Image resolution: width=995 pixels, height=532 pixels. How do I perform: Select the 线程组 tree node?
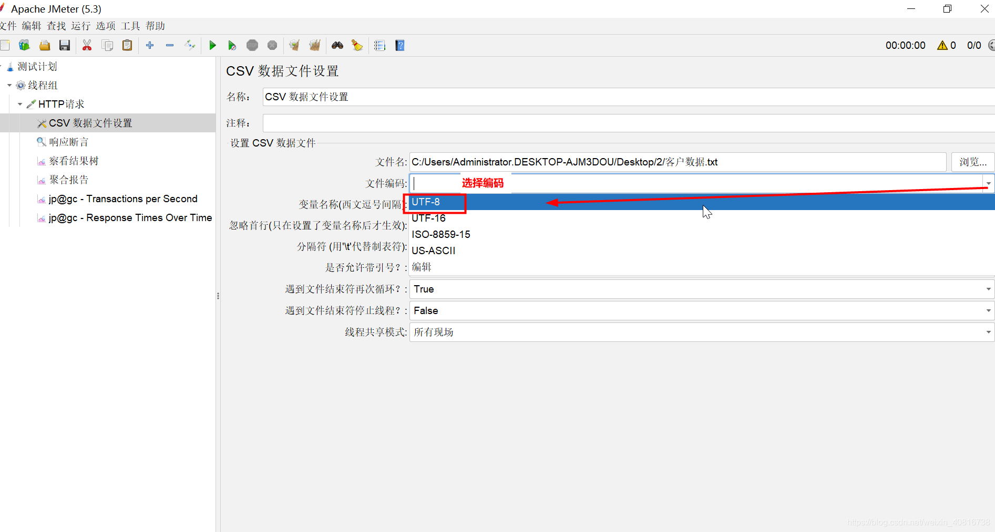[43, 86]
